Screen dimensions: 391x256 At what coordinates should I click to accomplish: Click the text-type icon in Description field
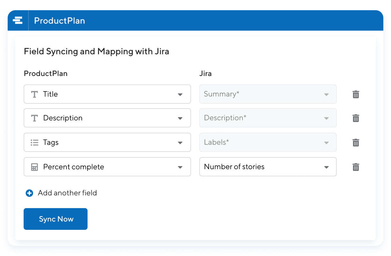34,118
